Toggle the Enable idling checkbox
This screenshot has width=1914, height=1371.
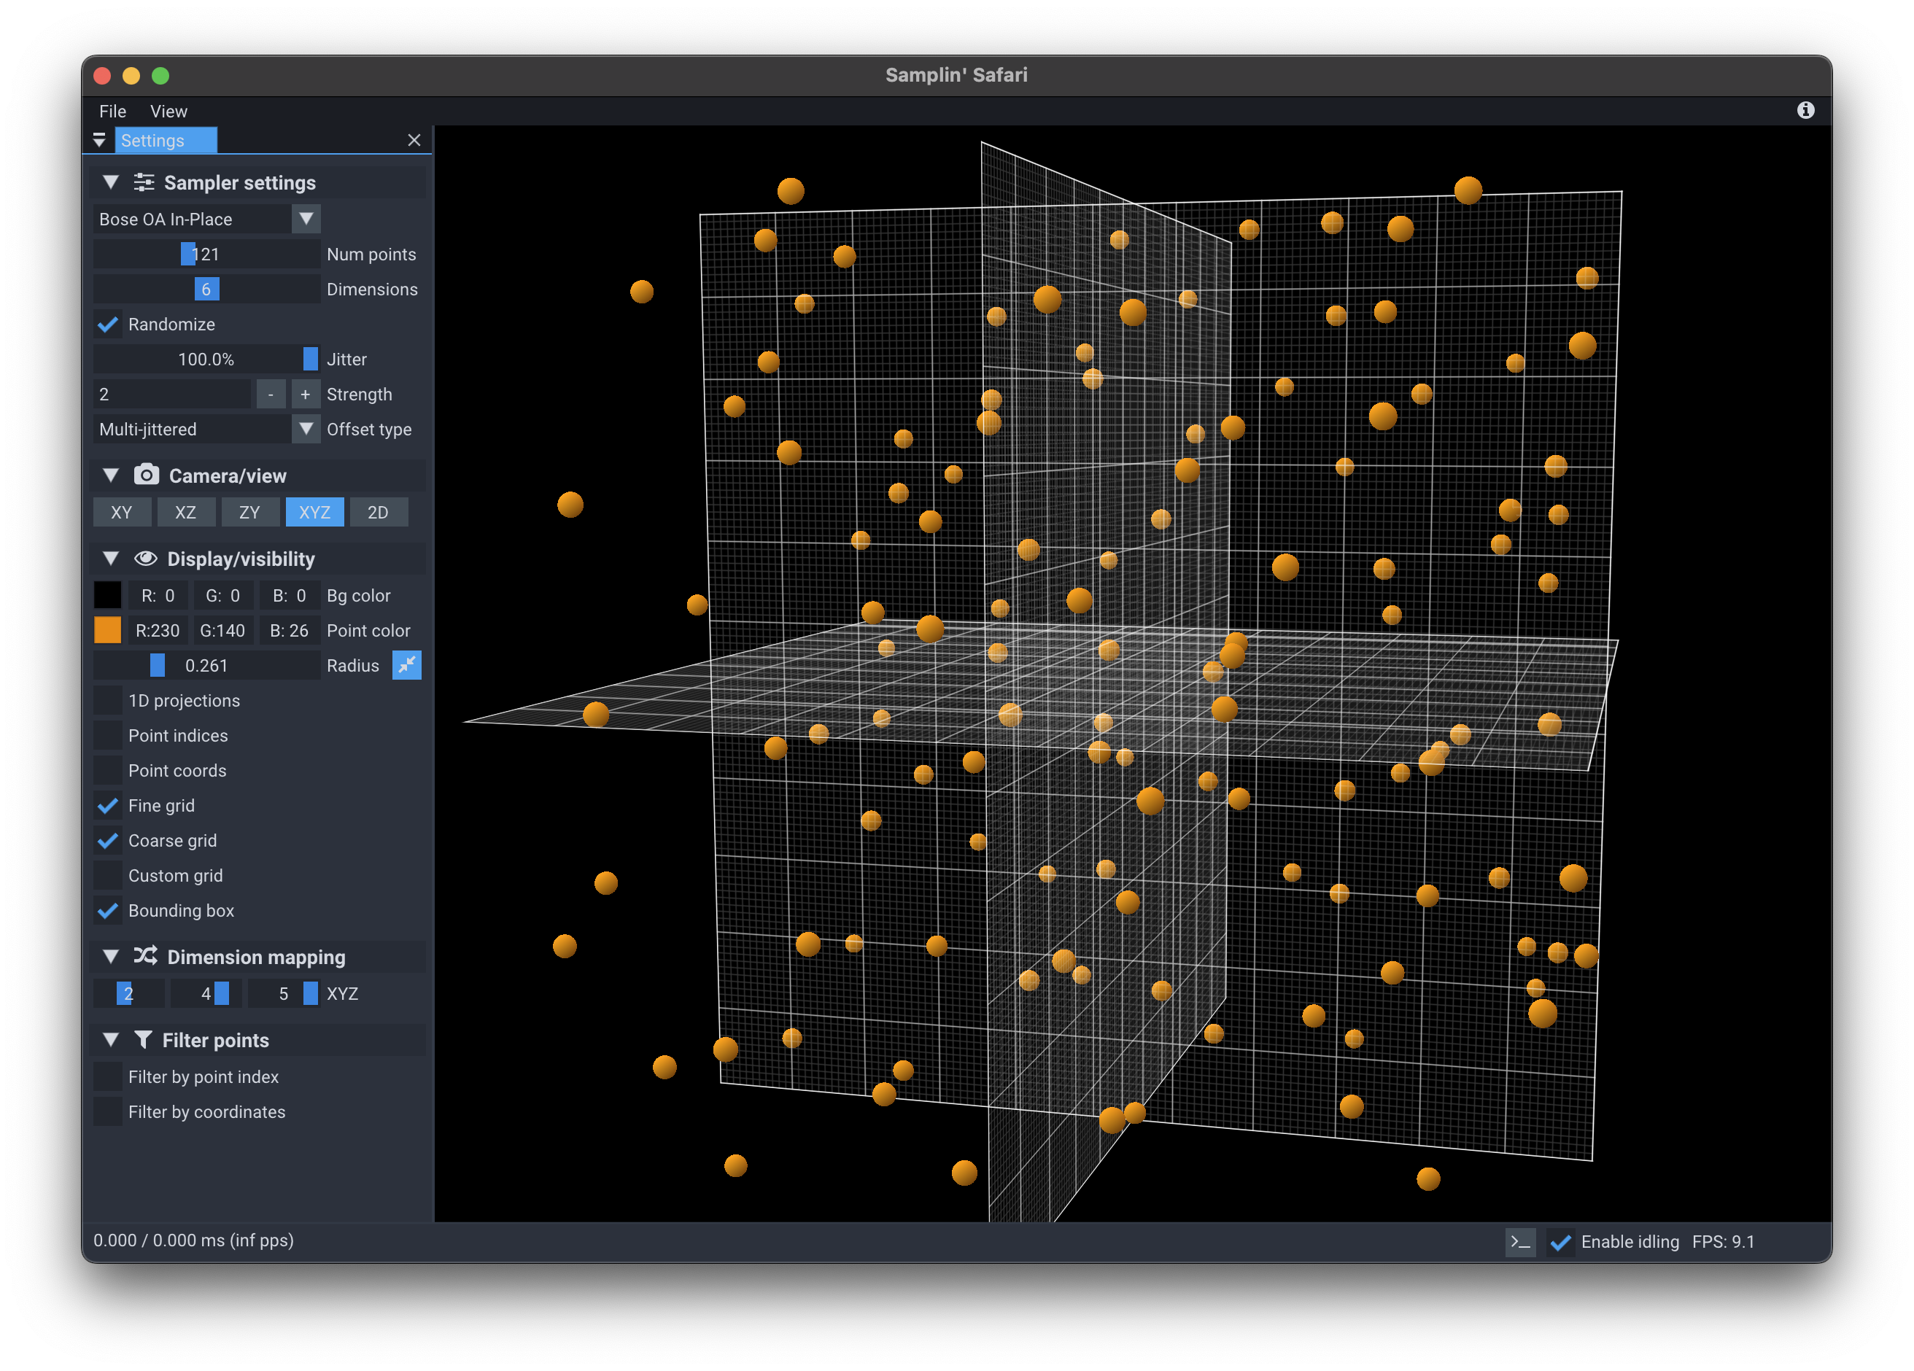(1560, 1242)
